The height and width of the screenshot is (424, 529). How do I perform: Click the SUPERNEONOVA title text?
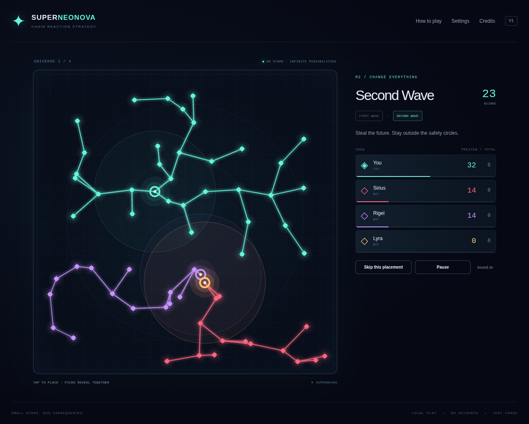pyautogui.click(x=64, y=18)
